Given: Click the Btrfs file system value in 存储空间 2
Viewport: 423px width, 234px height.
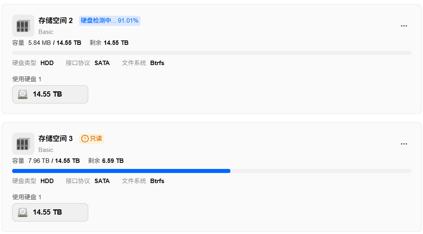Looking at the screenshot, I should (x=157, y=63).
